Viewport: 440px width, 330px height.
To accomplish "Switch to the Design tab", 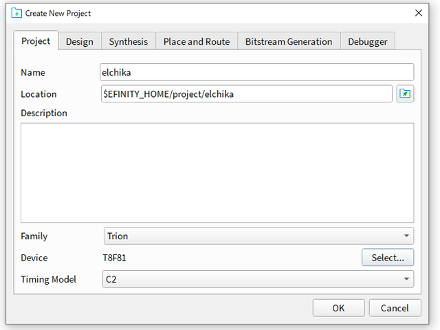I will coord(80,42).
